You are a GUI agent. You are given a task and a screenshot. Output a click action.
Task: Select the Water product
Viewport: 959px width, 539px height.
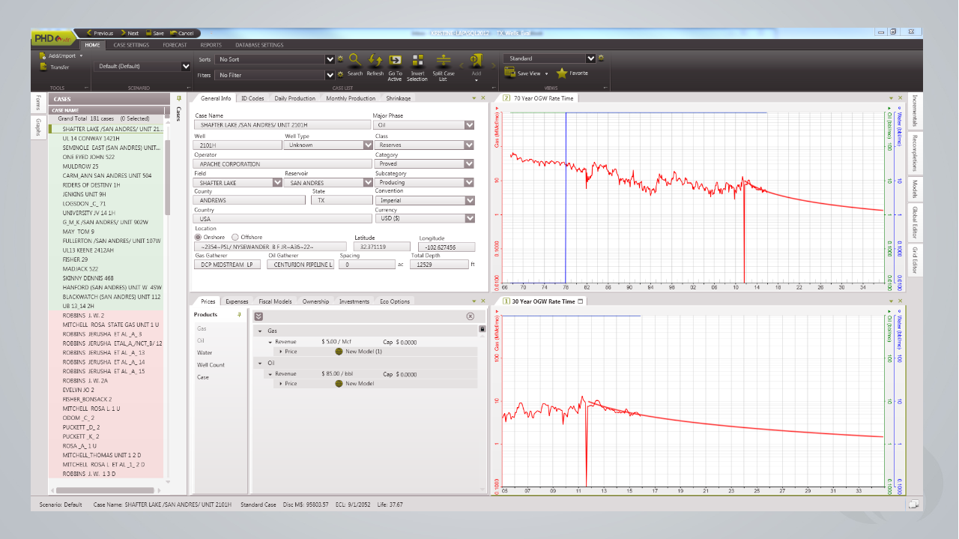point(205,352)
